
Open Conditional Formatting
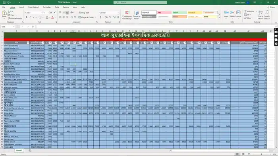[127, 15]
